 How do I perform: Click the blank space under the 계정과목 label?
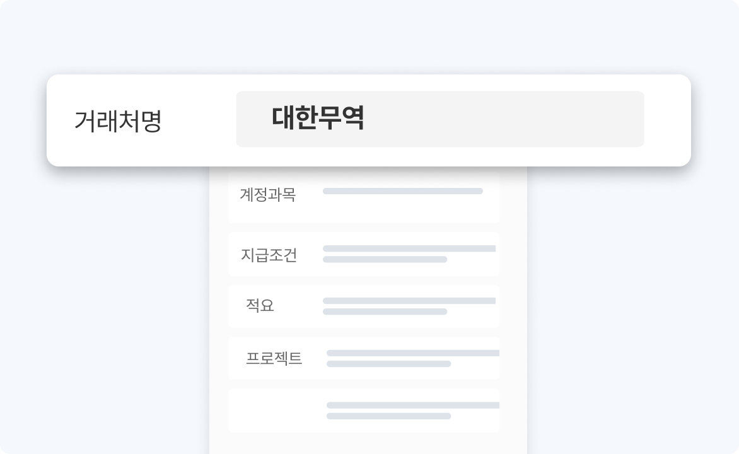click(x=268, y=213)
